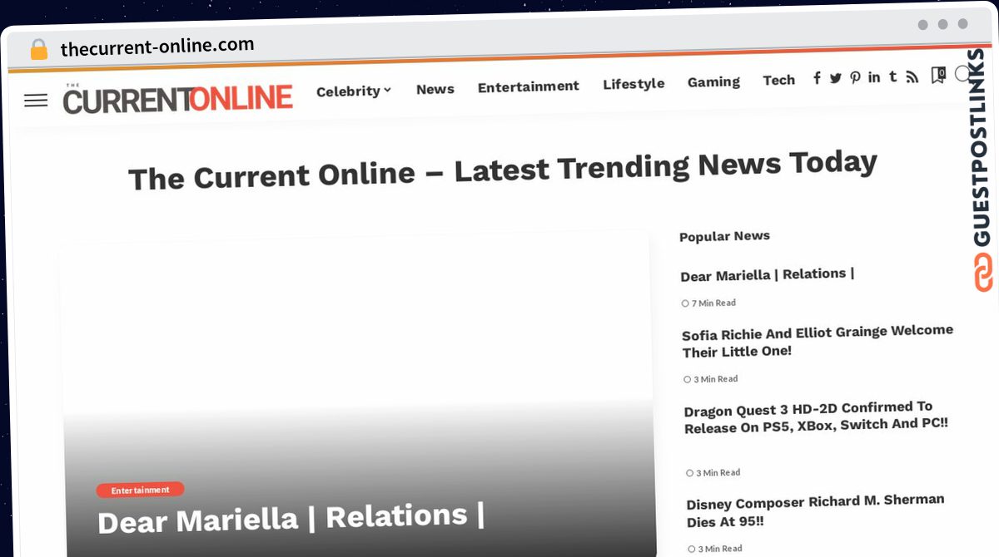This screenshot has width=999, height=557.
Task: Open the hamburger menu icon
Action: 36,101
